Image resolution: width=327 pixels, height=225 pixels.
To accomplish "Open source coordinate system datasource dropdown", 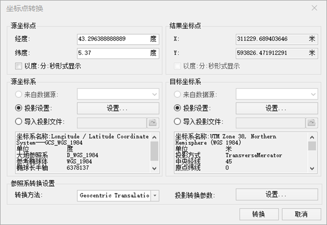I will 118,94.
